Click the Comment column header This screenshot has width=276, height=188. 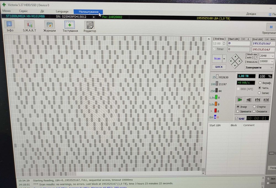coord(249,125)
